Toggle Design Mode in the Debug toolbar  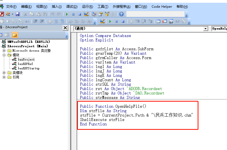[102, 21]
